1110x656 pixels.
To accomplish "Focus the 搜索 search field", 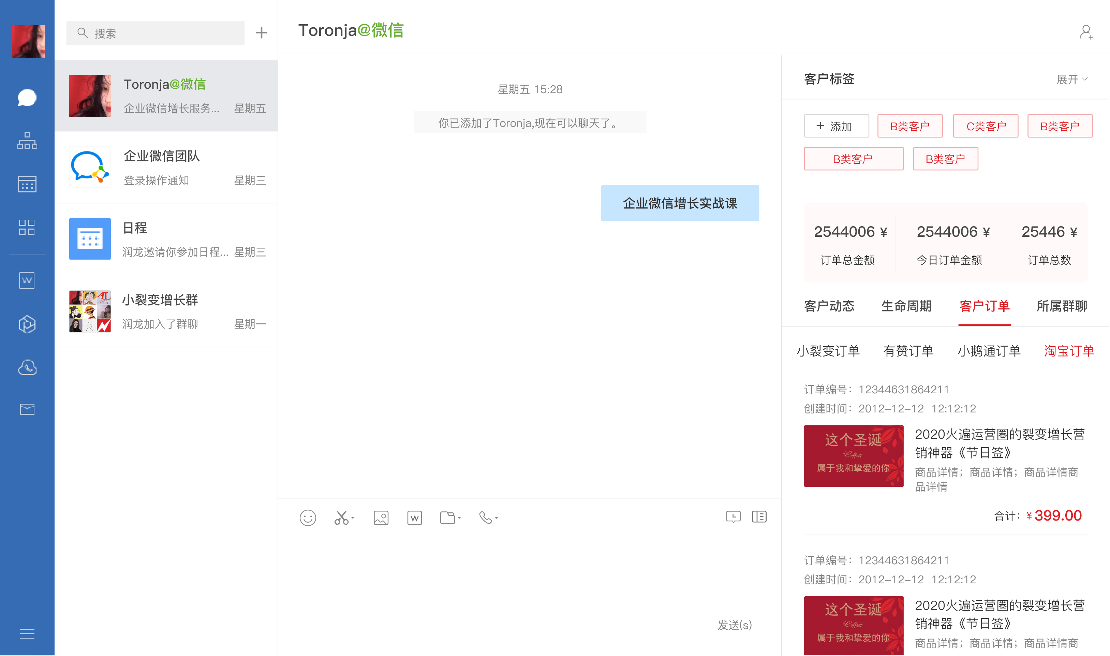I will point(155,33).
